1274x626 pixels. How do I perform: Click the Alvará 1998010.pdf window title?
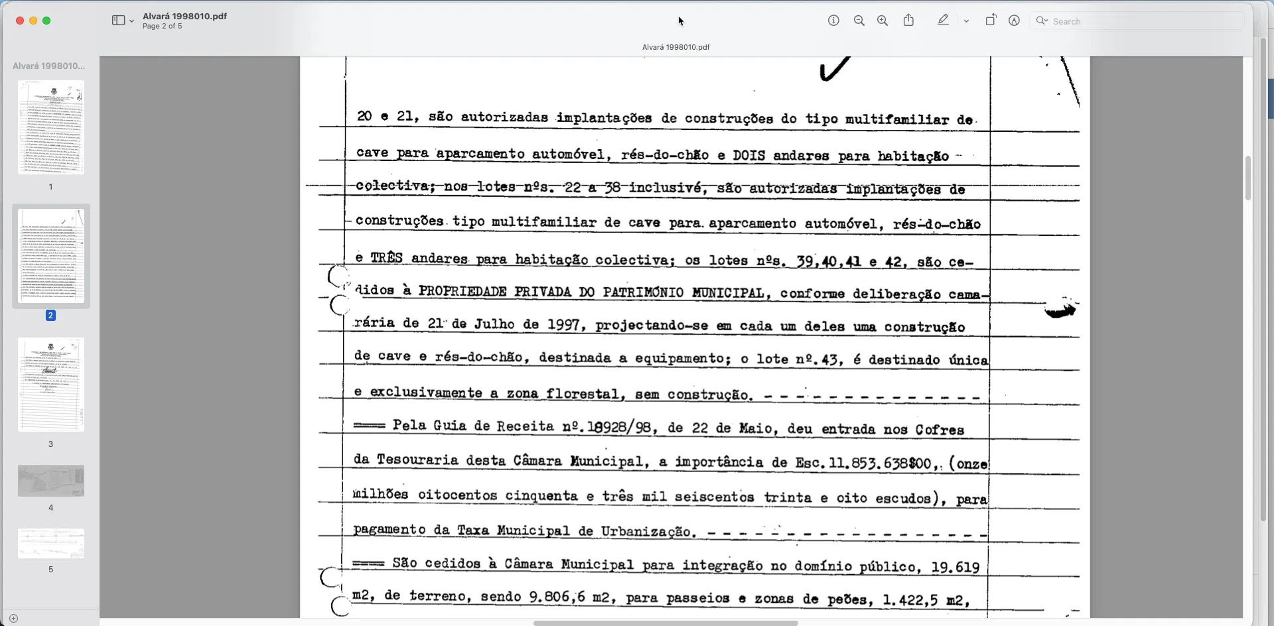tap(184, 16)
